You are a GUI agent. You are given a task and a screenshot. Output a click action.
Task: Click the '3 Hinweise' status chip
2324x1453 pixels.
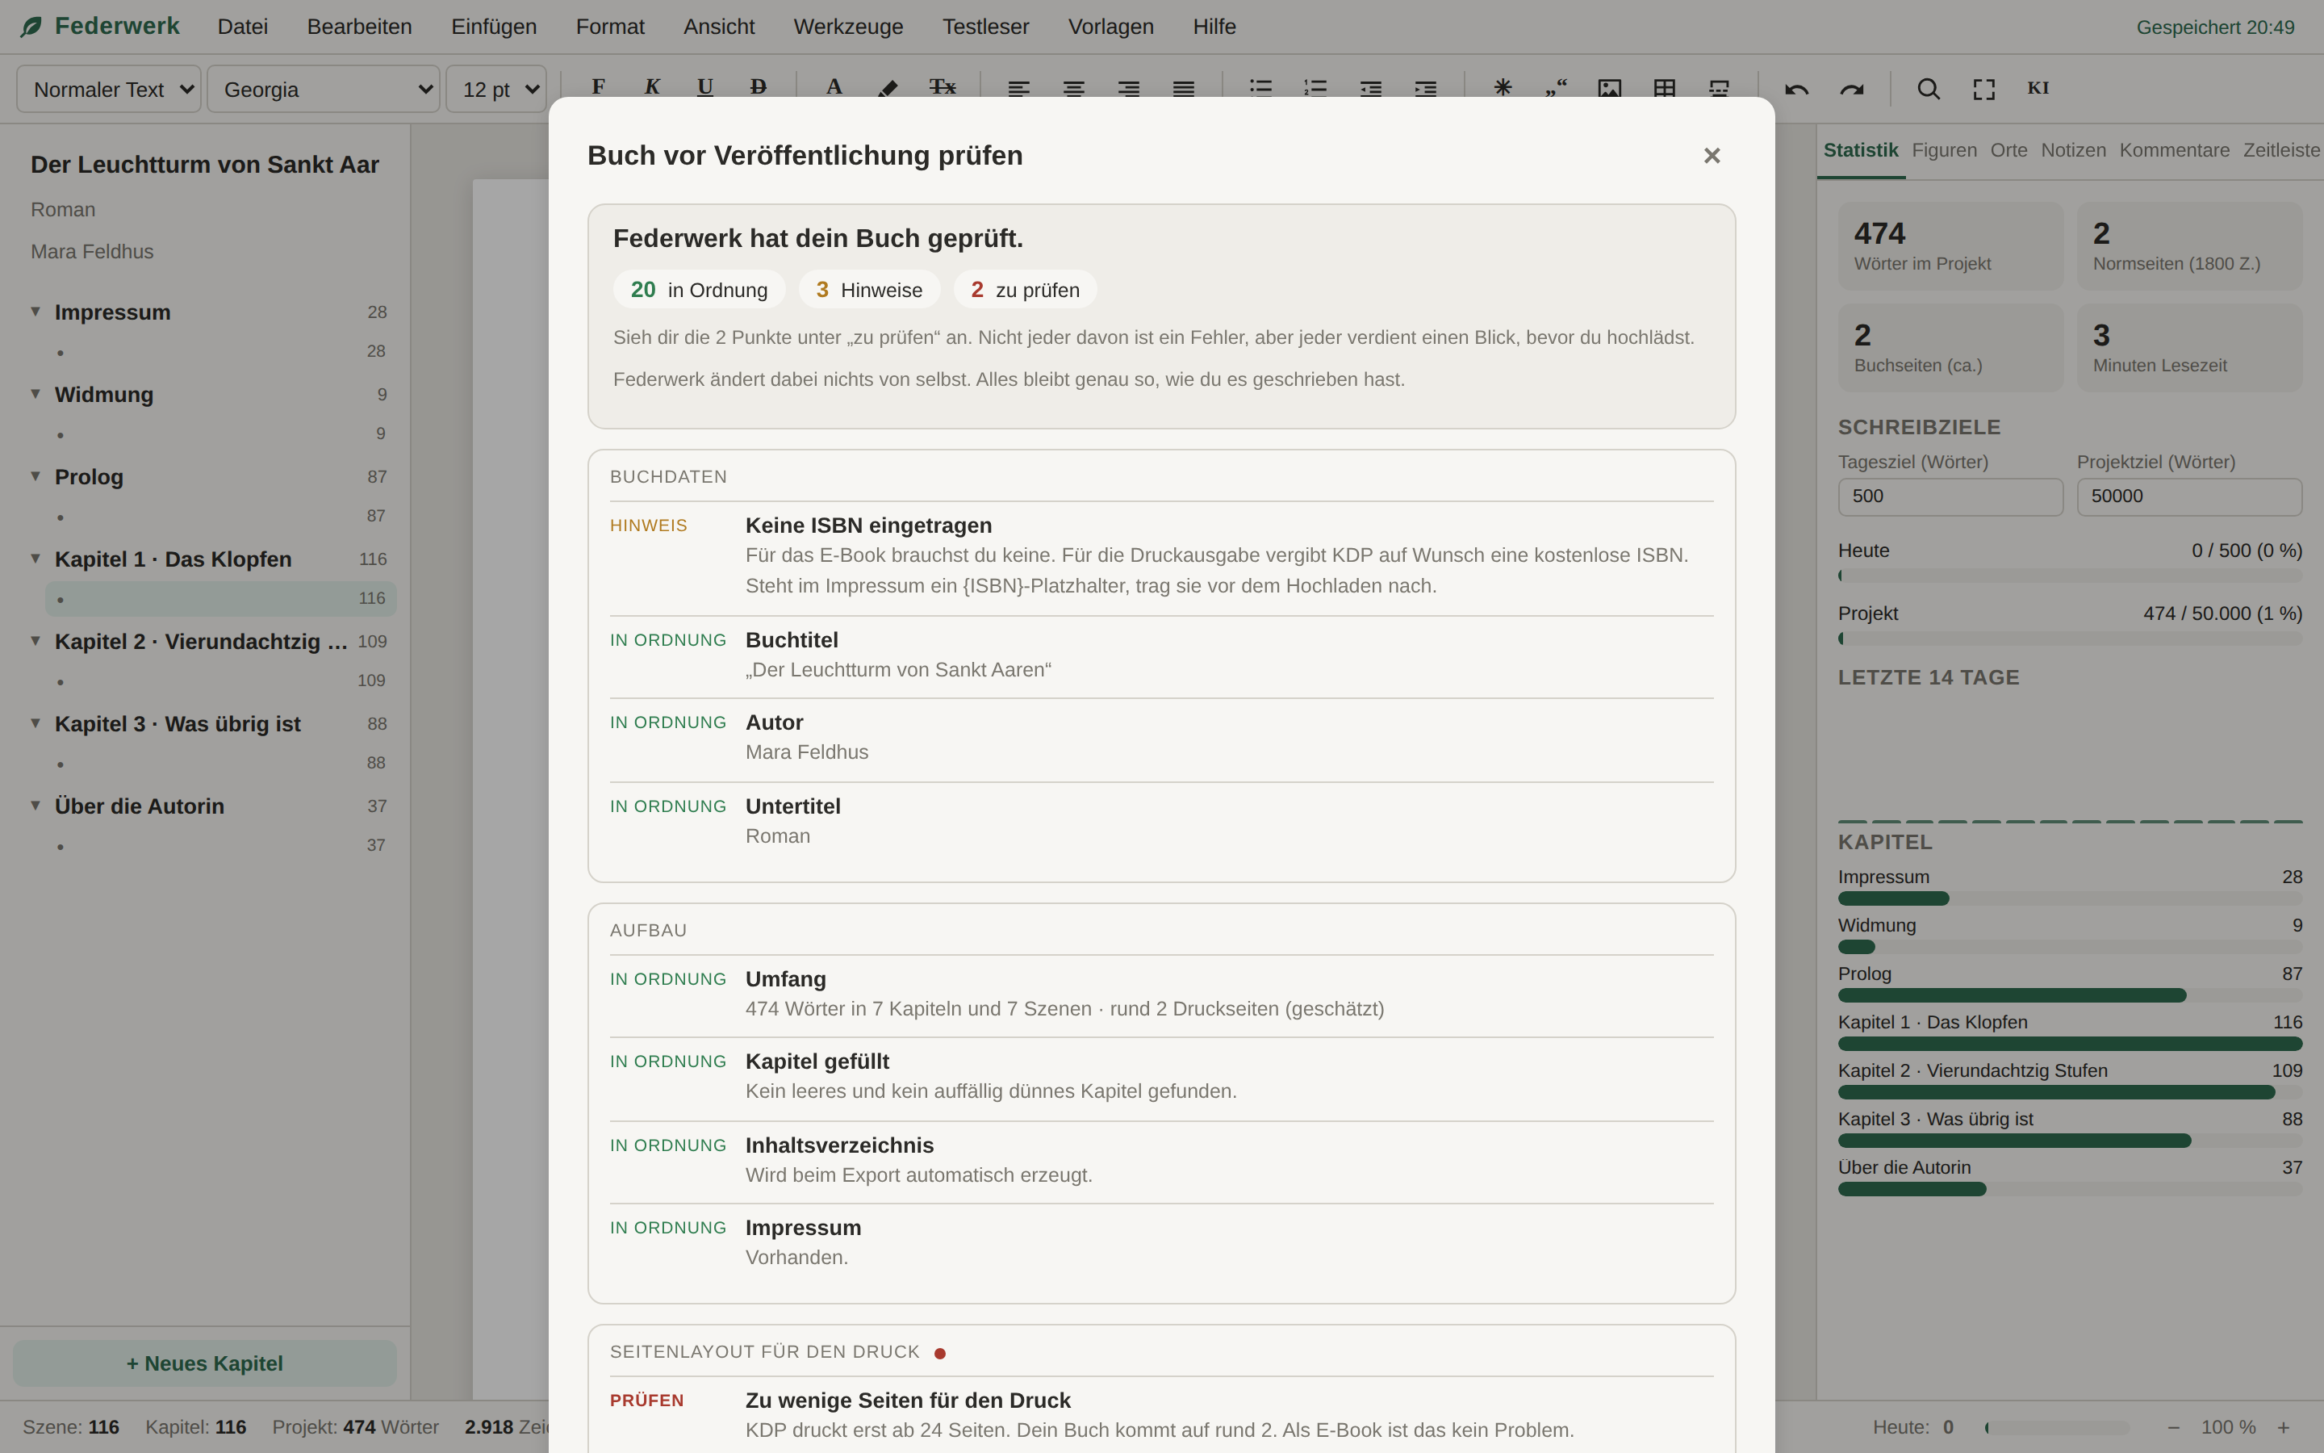[869, 289]
